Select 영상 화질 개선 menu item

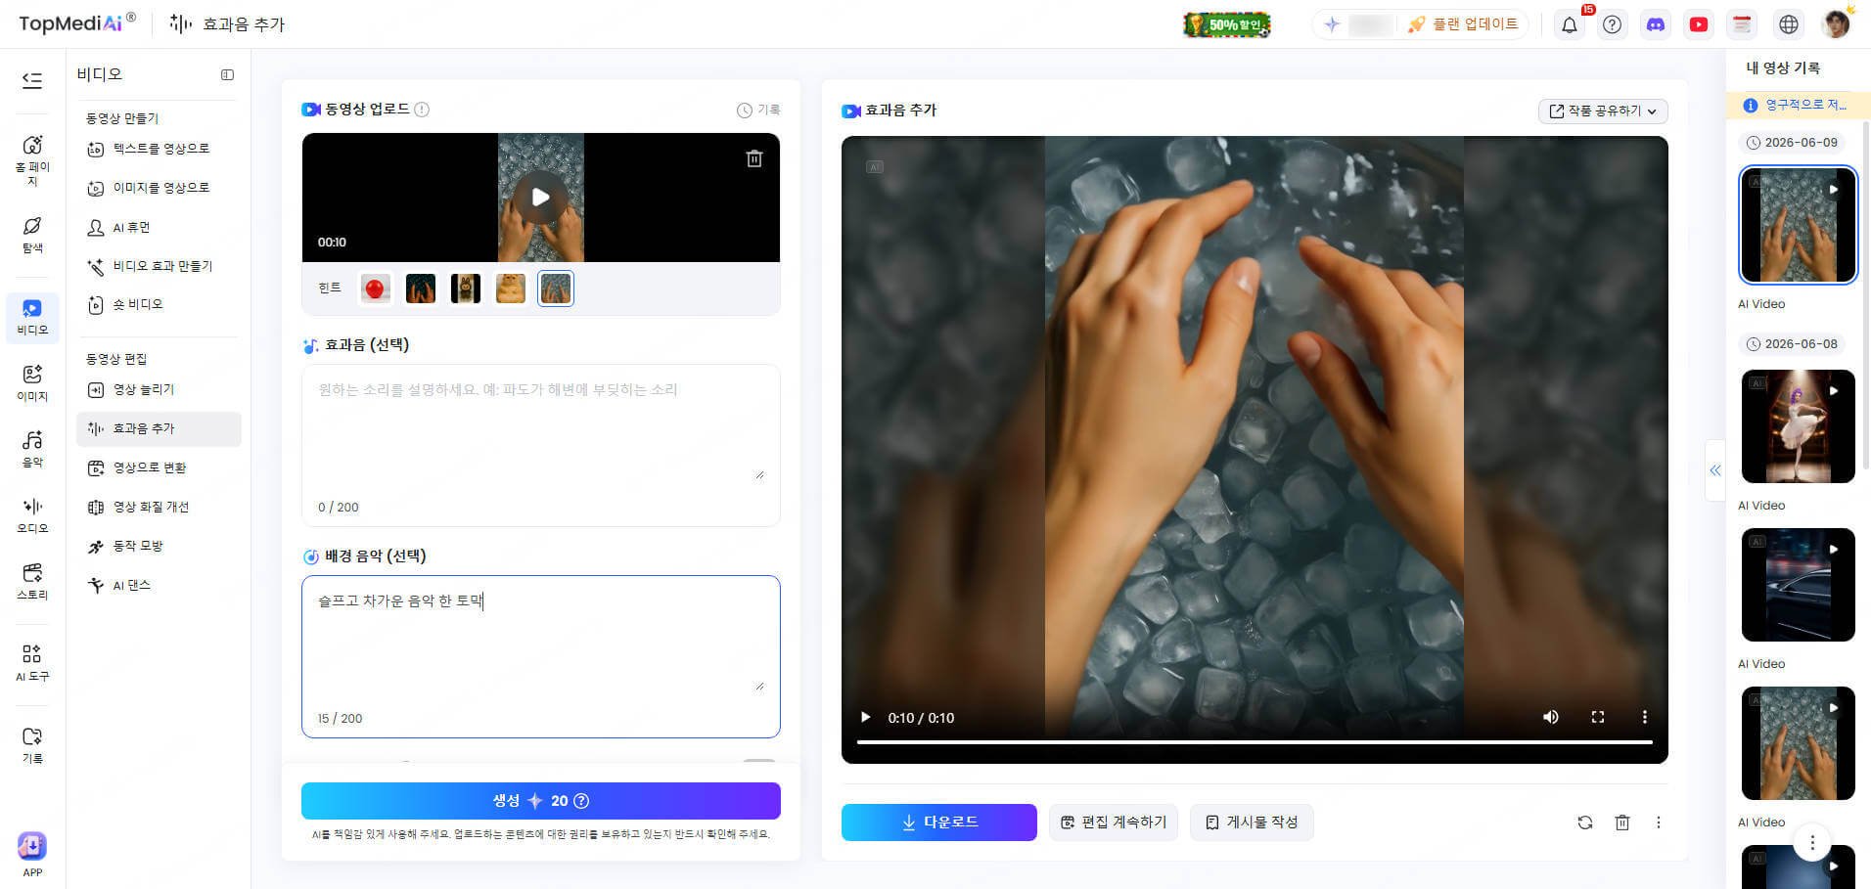tap(160, 507)
